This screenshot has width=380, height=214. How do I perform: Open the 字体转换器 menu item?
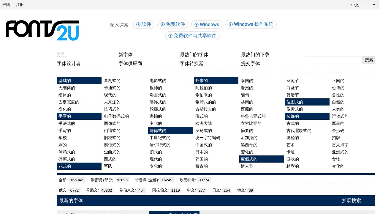192,64
